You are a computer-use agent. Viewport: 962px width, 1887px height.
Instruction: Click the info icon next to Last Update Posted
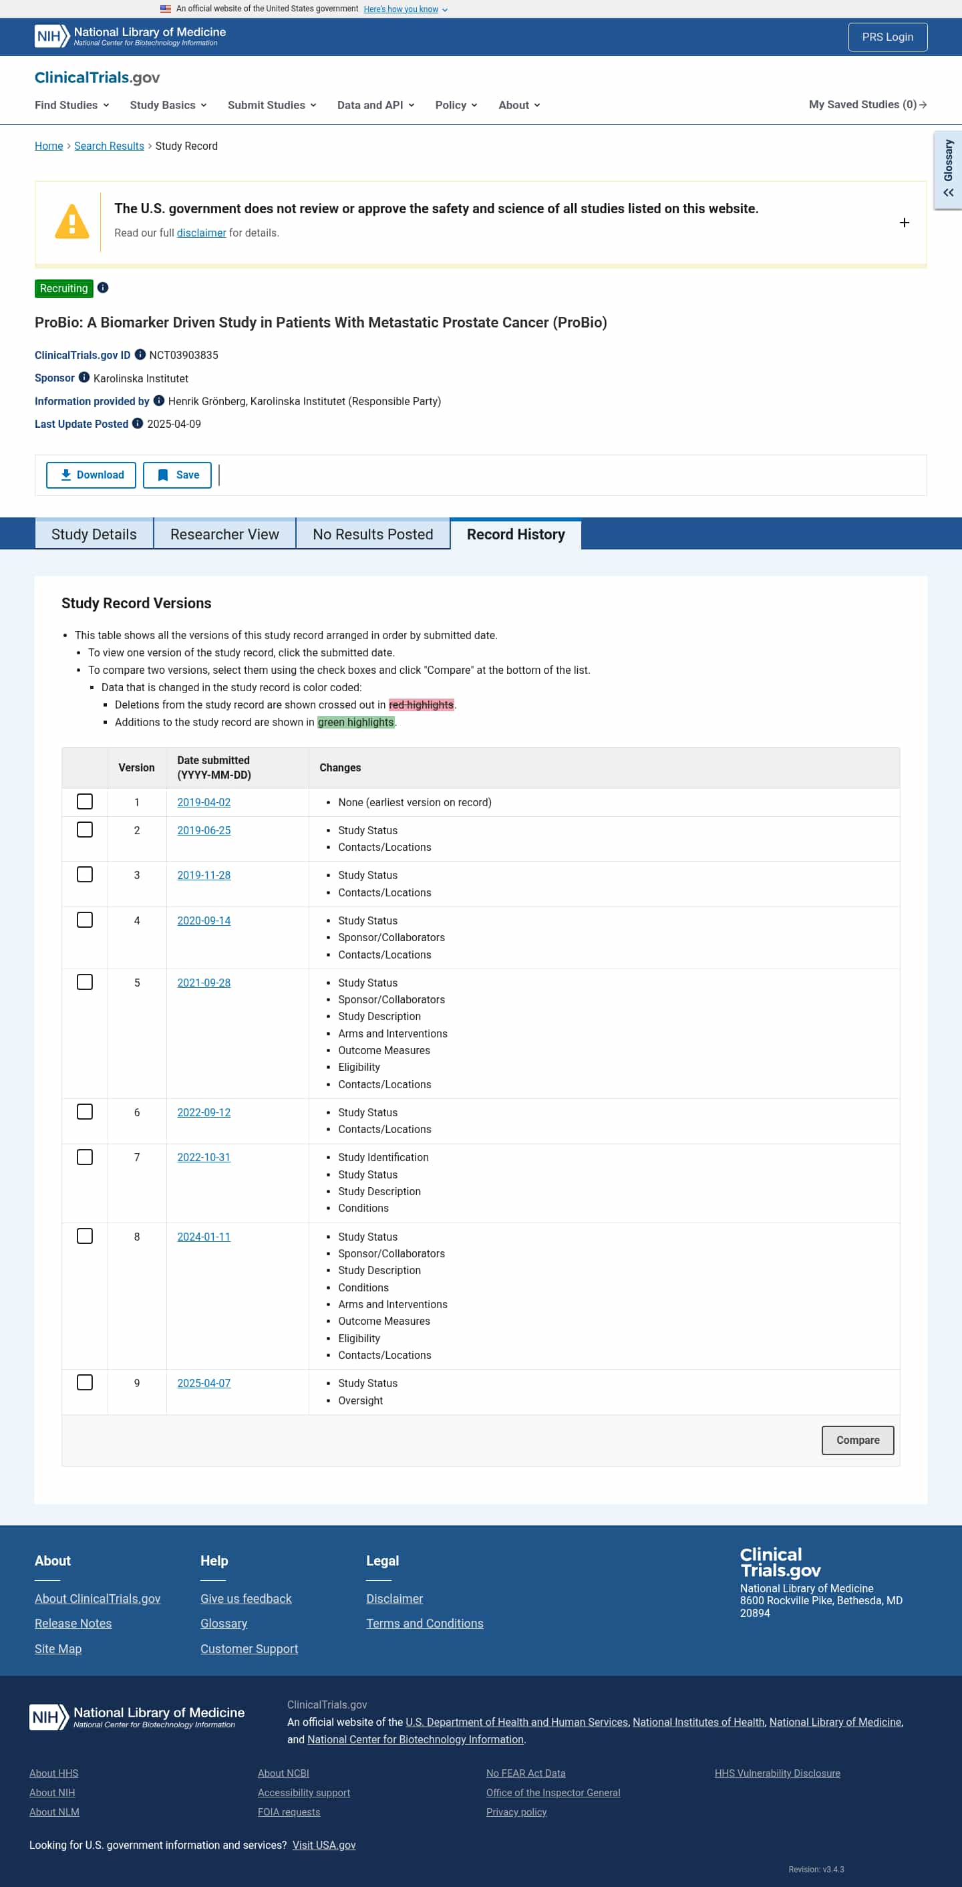pyautogui.click(x=138, y=423)
